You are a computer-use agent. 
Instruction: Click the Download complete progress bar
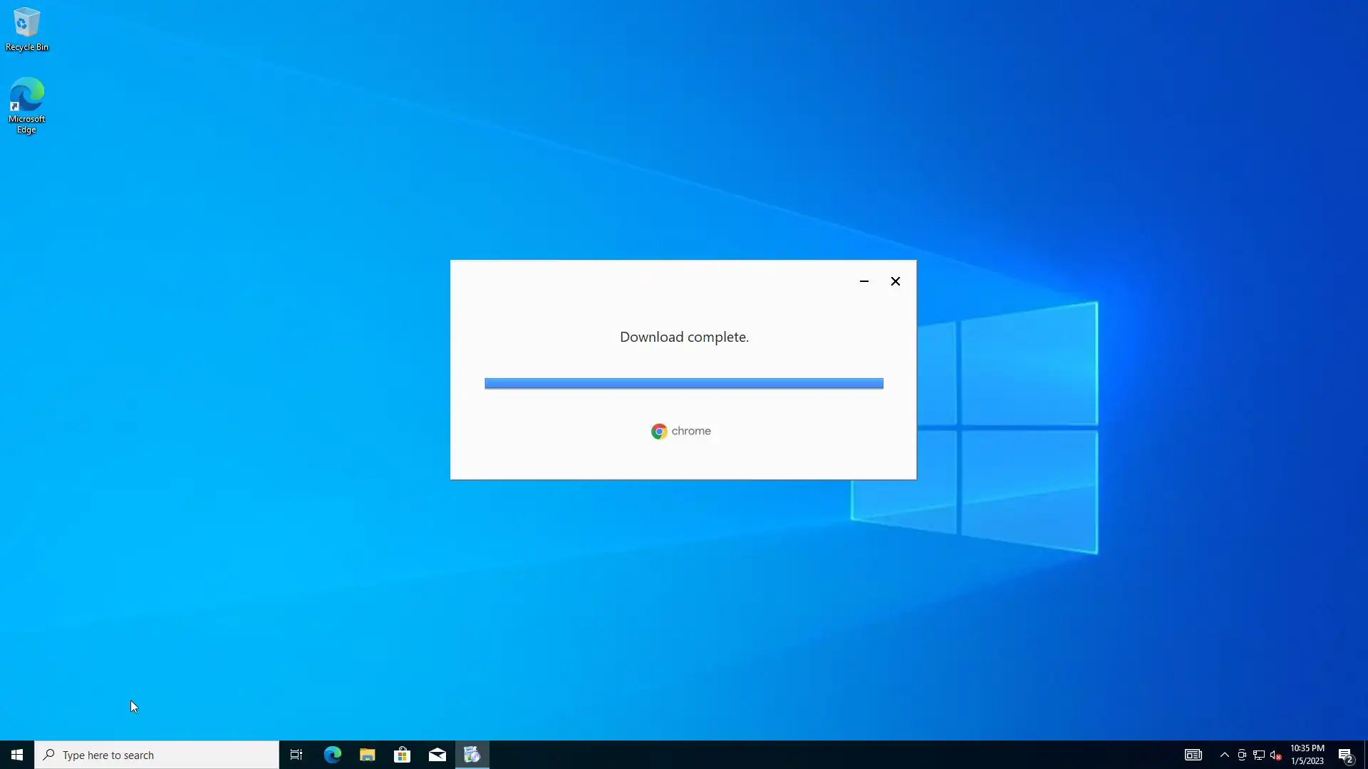683,384
